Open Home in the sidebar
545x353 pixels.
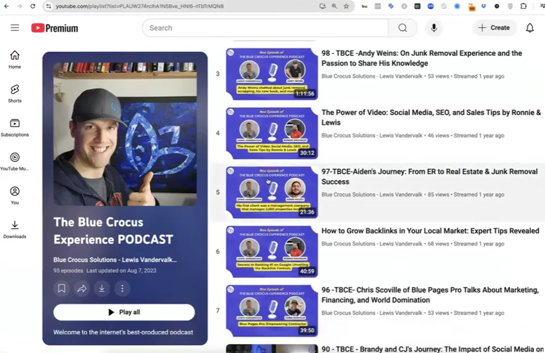(x=14, y=60)
